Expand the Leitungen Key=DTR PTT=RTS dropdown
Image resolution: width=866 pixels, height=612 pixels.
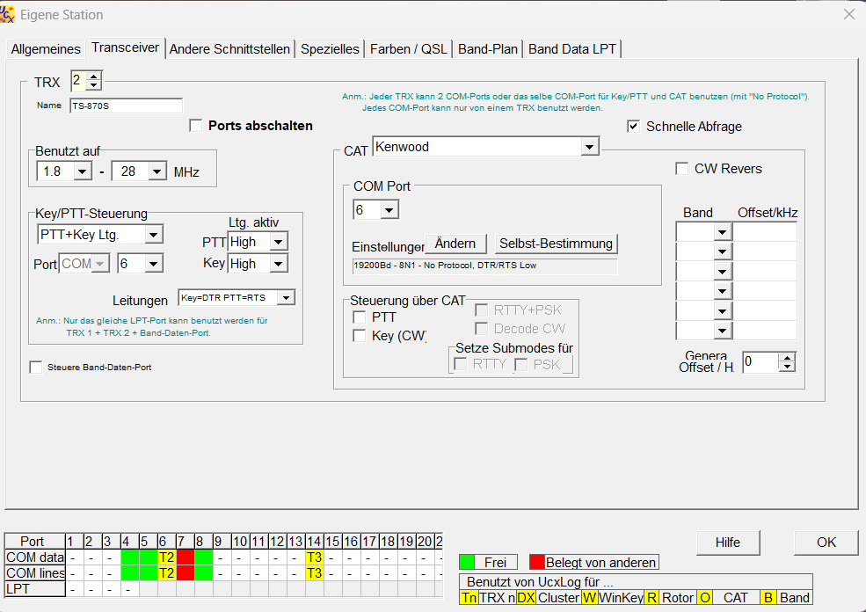[285, 298]
